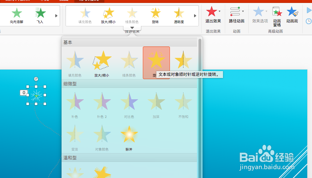The height and width of the screenshot is (178, 312).
Task: Click the 温和型 section header
Action: (x=129, y=158)
